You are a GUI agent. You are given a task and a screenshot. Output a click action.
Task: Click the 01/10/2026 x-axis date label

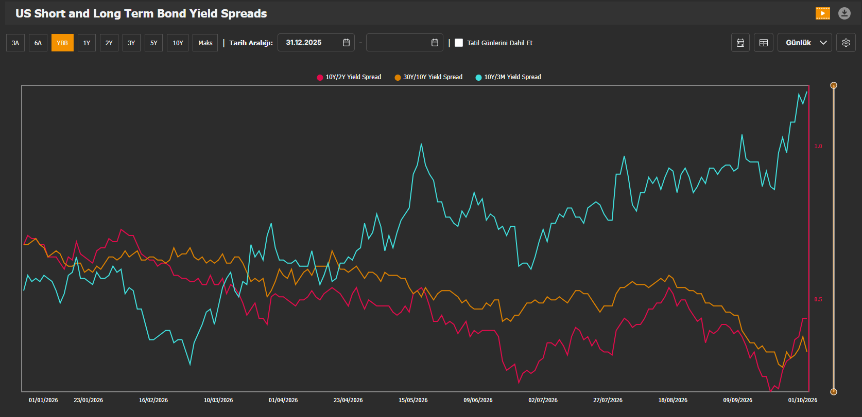pos(803,400)
